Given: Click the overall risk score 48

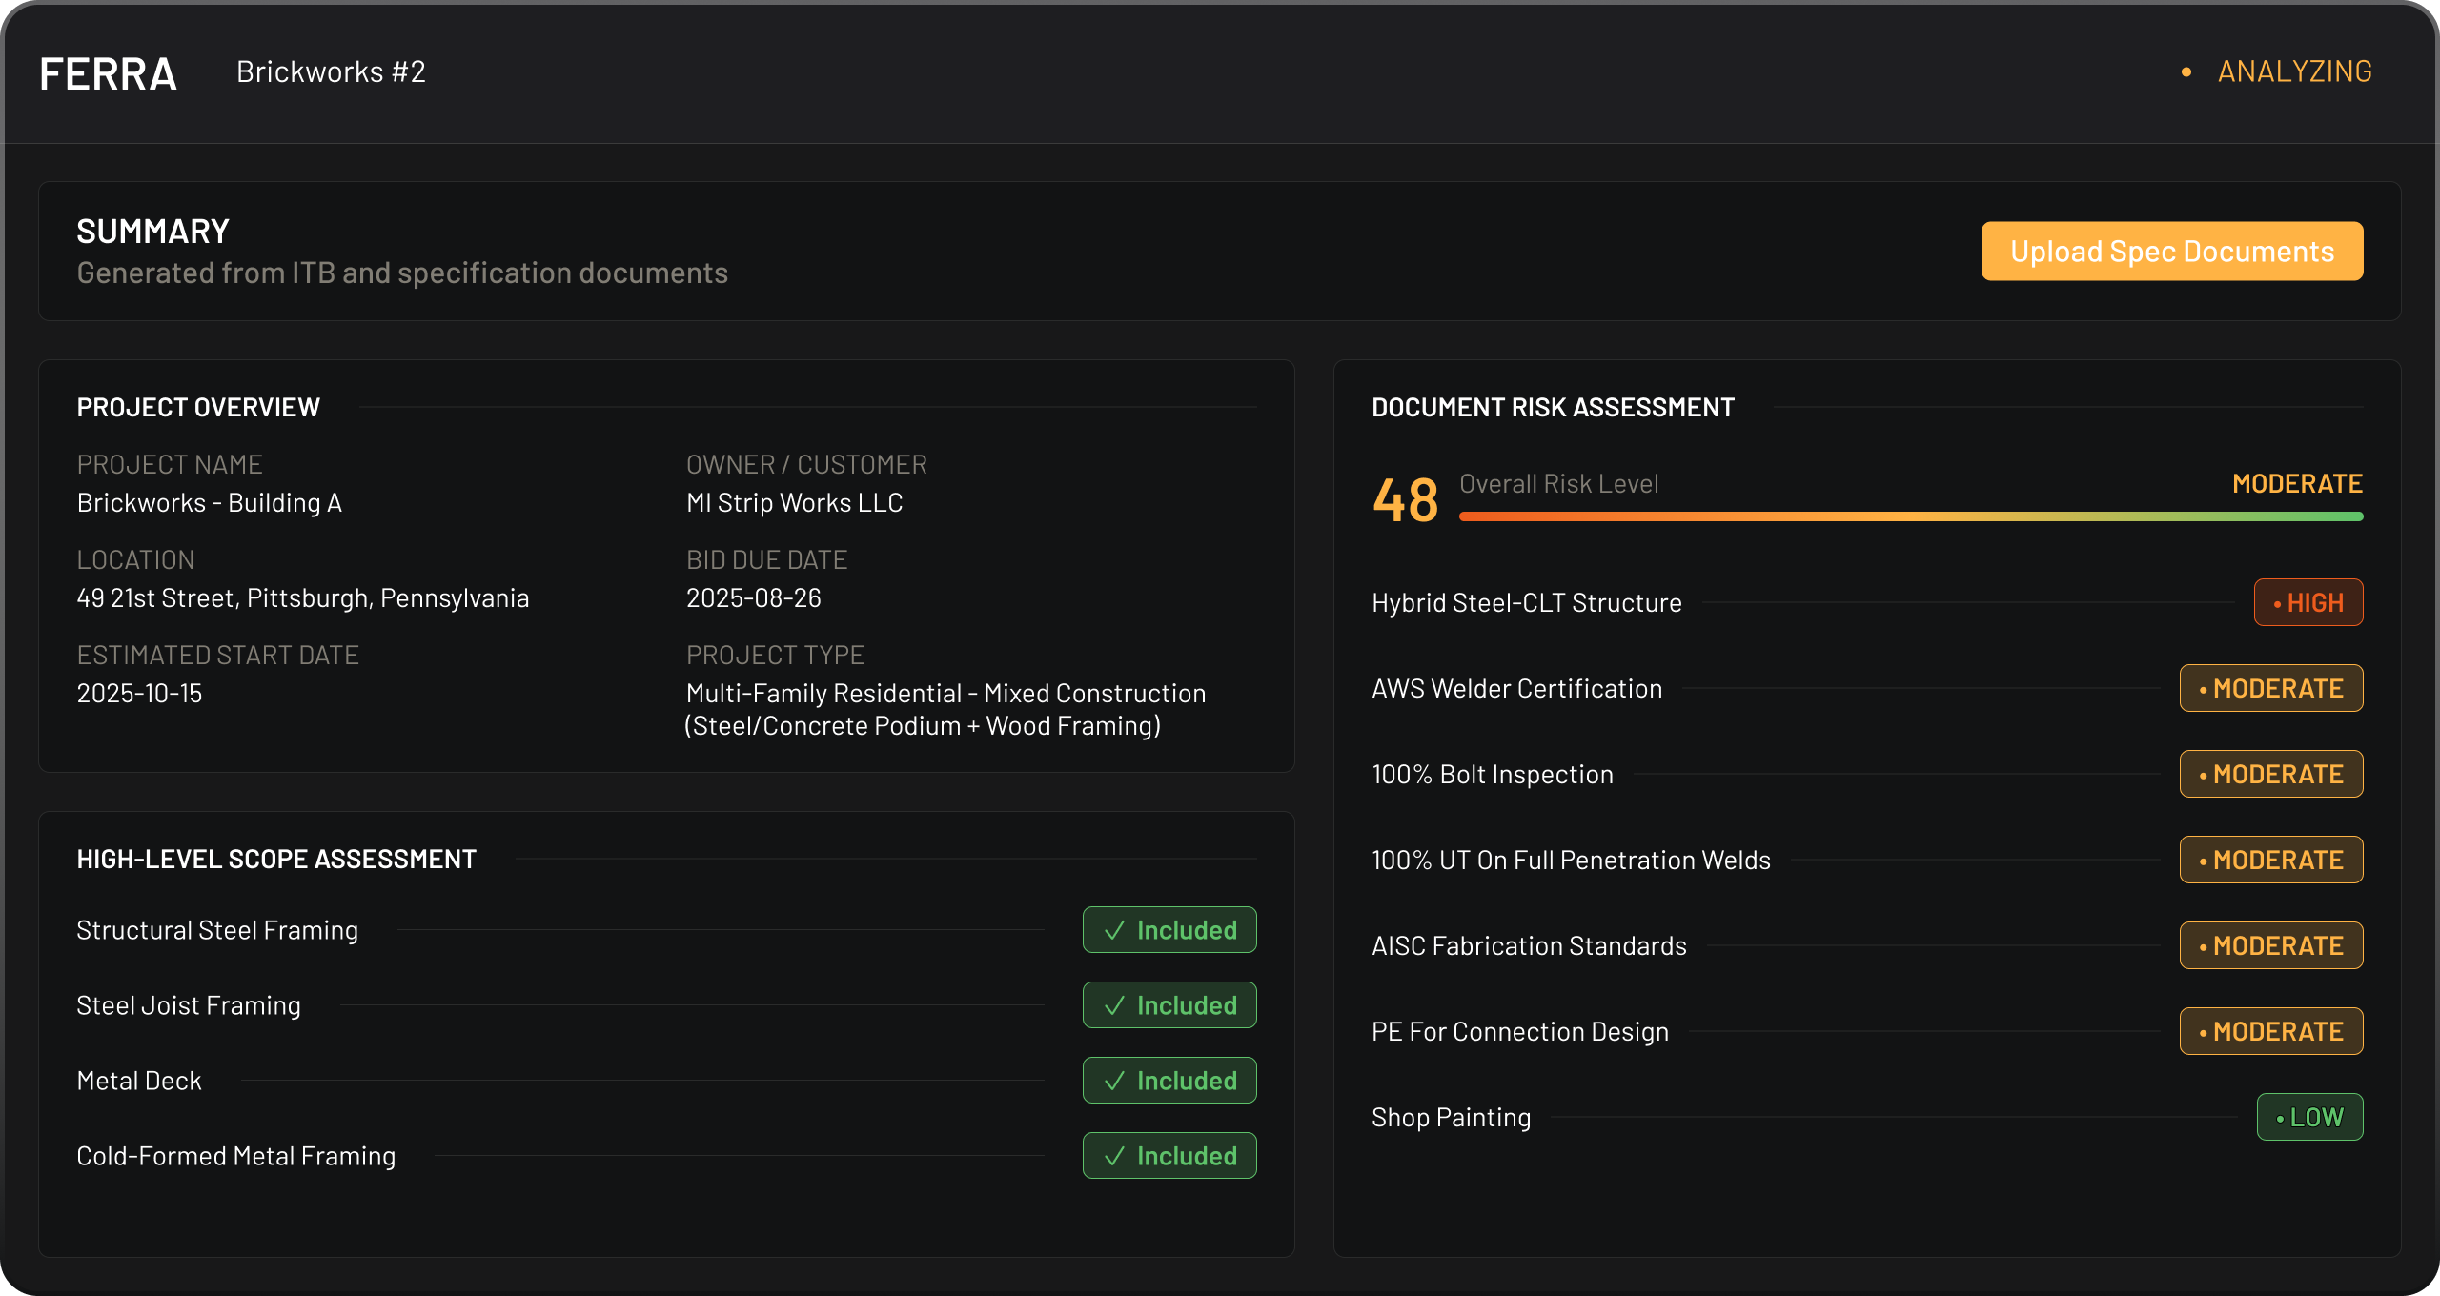Looking at the screenshot, I should (1405, 500).
